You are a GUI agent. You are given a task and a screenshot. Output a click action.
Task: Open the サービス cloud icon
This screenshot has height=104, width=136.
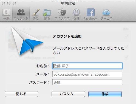tap(106, 12)
